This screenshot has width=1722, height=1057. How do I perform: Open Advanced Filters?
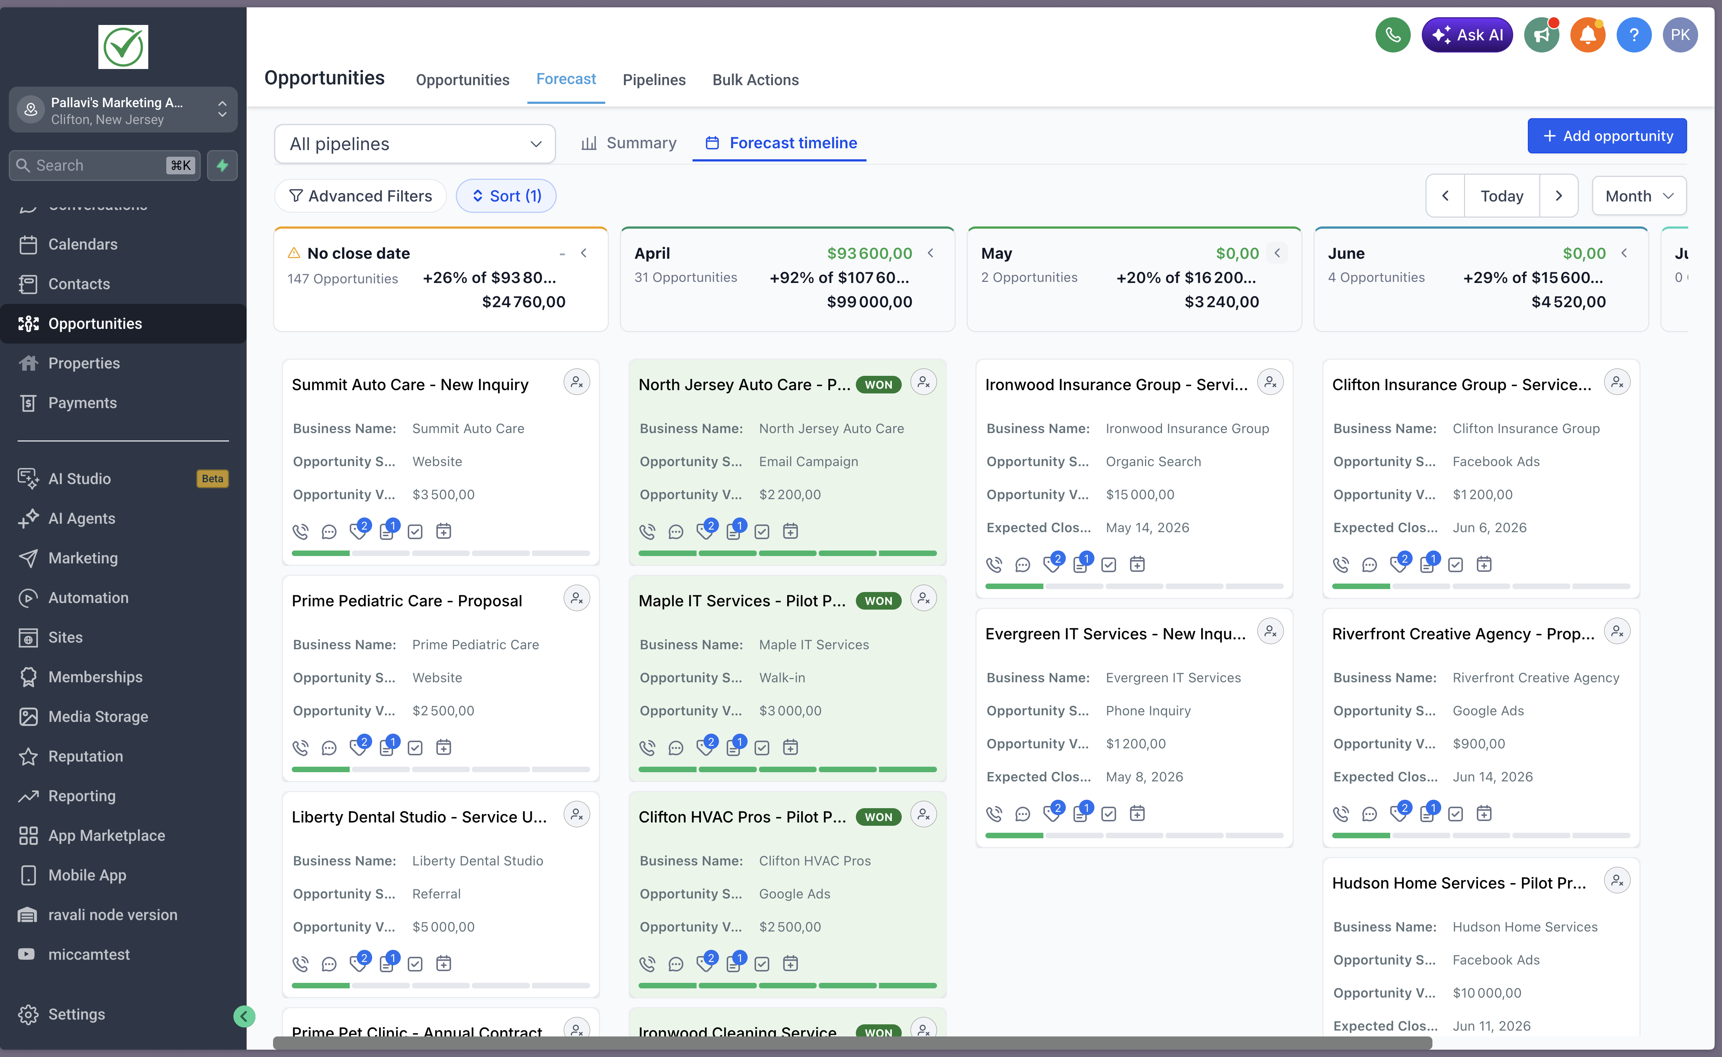[361, 196]
